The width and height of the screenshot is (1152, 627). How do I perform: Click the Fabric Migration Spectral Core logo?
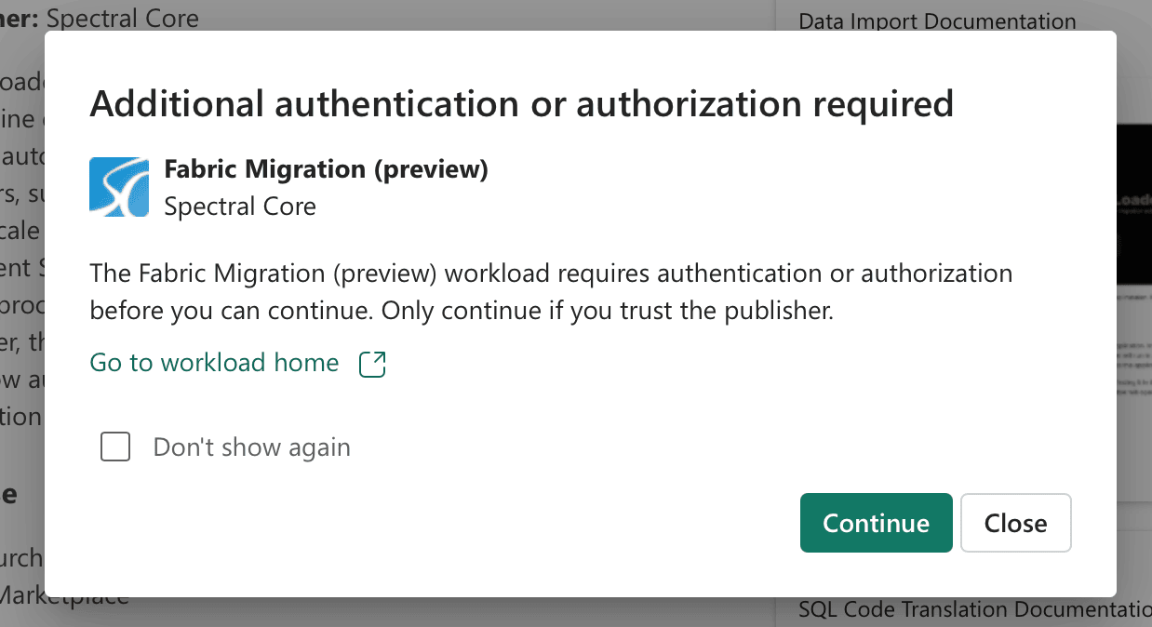pyautogui.click(x=119, y=187)
